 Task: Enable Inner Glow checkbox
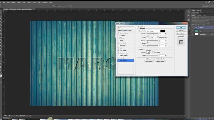119,45
